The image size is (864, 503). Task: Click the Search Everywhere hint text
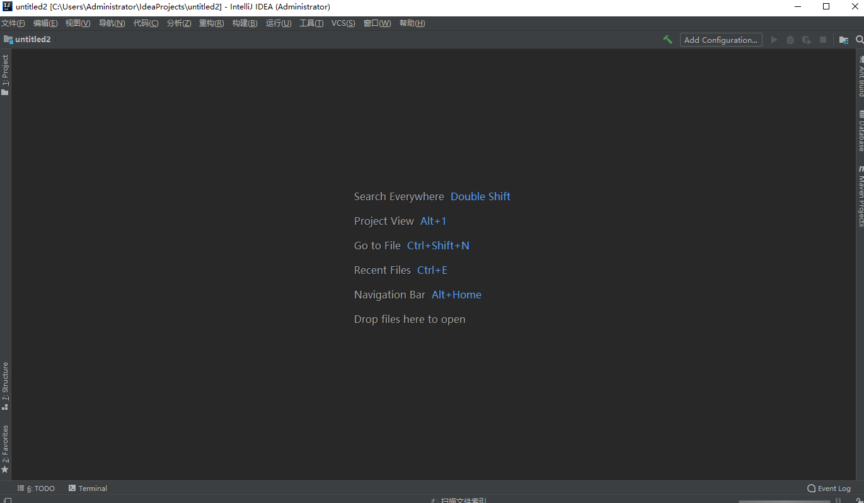click(399, 196)
